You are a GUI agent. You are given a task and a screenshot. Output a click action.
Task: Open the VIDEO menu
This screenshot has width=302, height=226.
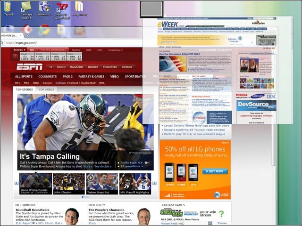(x=114, y=76)
